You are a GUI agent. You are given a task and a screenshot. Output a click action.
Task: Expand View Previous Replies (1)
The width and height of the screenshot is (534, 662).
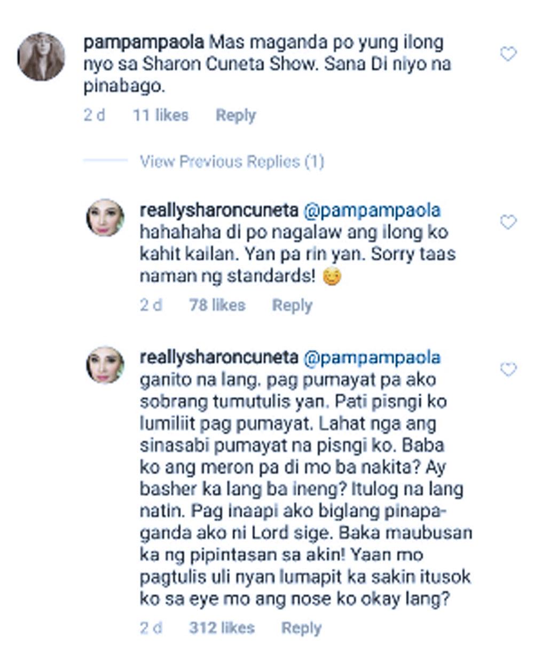pyautogui.click(x=232, y=161)
